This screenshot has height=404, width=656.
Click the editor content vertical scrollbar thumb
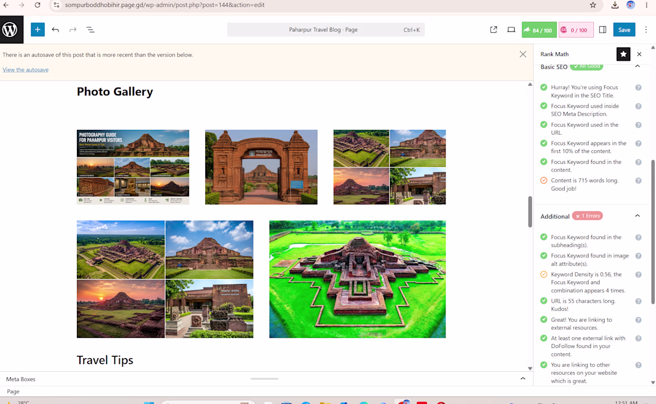pos(530,212)
